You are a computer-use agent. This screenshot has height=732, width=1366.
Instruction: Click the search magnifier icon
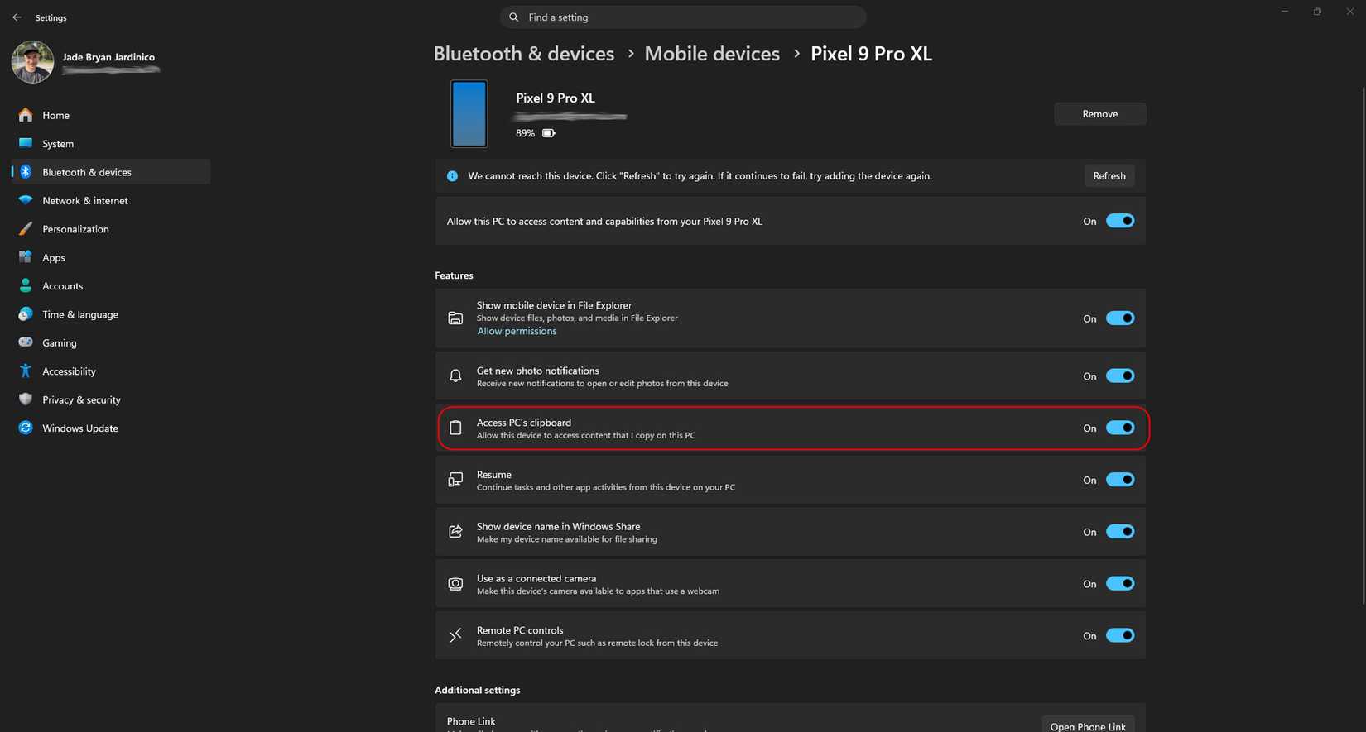[x=514, y=17]
